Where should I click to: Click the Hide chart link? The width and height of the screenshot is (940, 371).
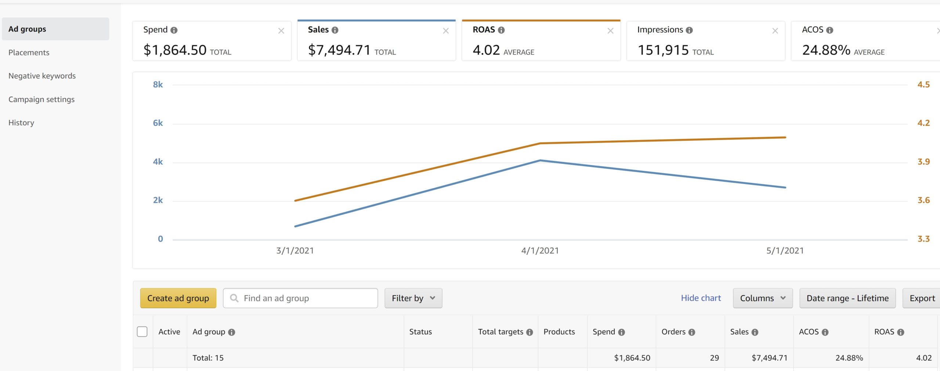pos(701,298)
